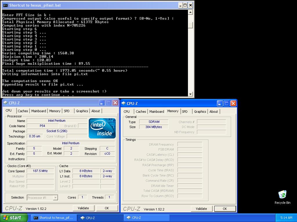Click the CPU-Z title icon in the Memory window
Screen dimensions: 297x222
click(124, 103)
